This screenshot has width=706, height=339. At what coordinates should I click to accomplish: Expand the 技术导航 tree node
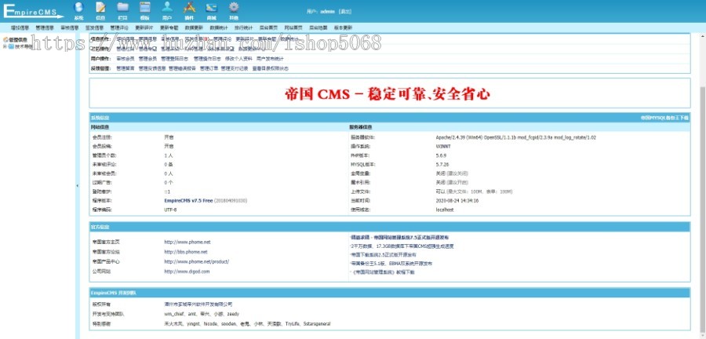coord(5,46)
